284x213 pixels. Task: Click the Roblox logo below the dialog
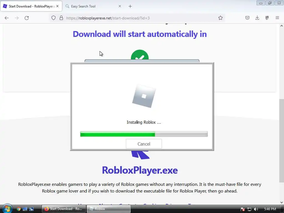[140, 155]
